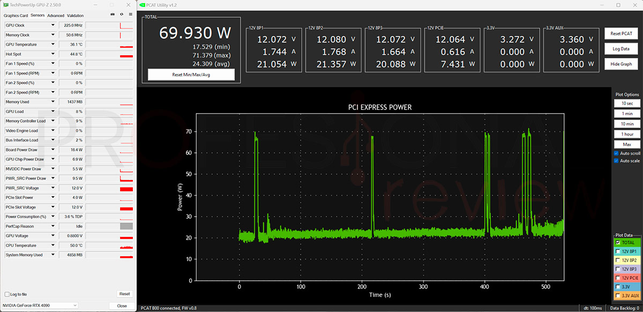Go to the Validation tab

[76, 16]
